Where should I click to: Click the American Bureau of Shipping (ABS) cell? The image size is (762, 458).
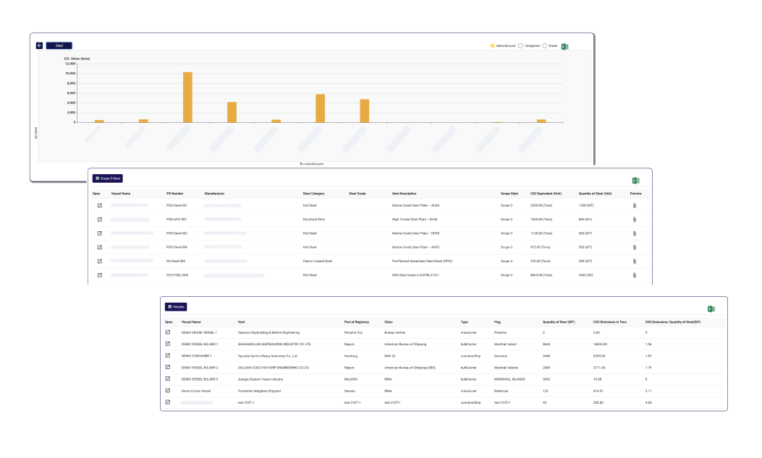coord(410,368)
